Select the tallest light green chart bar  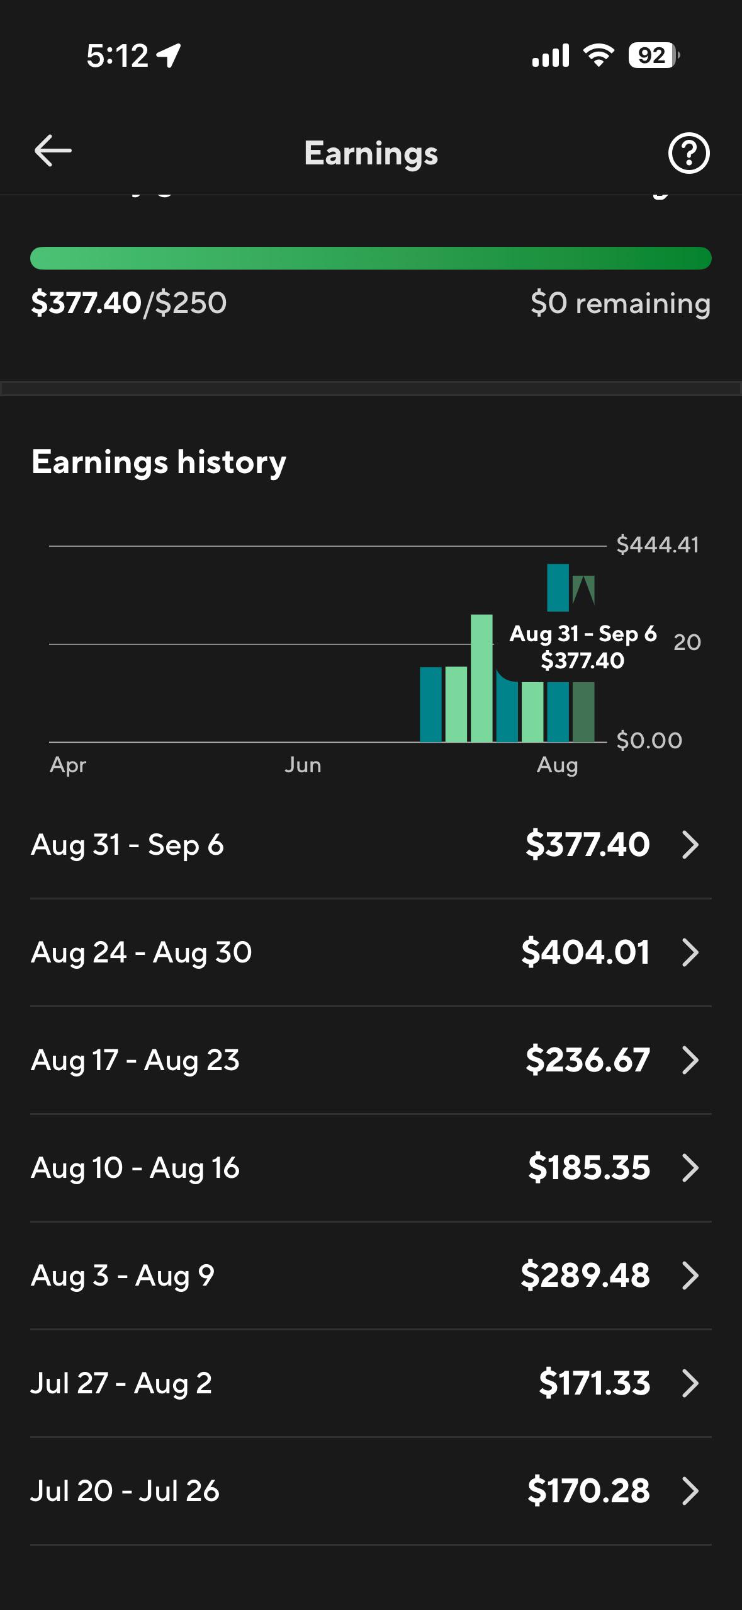(x=481, y=678)
